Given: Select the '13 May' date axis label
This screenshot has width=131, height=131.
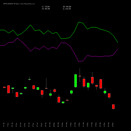Looking at the screenshot, I should pos(79,124).
